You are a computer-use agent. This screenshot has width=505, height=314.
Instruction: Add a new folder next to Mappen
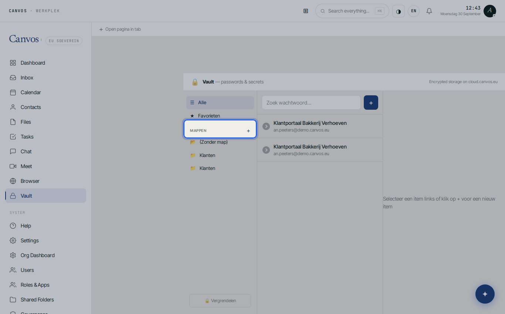click(x=248, y=131)
